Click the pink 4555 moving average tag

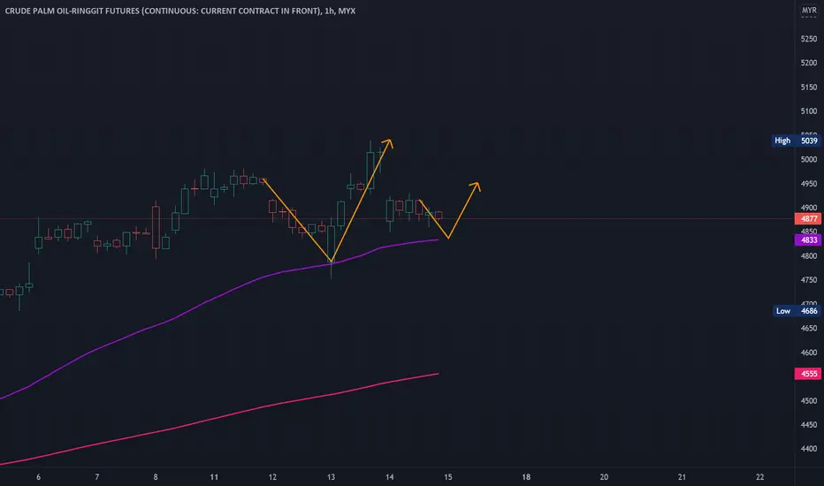point(808,374)
